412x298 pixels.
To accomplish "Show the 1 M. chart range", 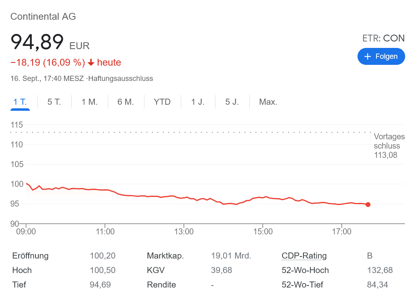I will [90, 102].
